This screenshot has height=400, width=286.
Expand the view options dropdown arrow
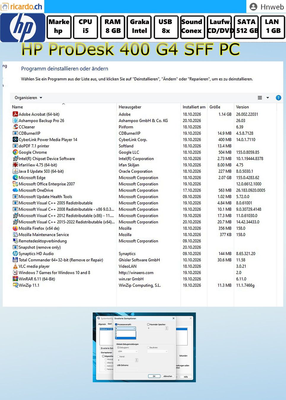tap(268, 98)
